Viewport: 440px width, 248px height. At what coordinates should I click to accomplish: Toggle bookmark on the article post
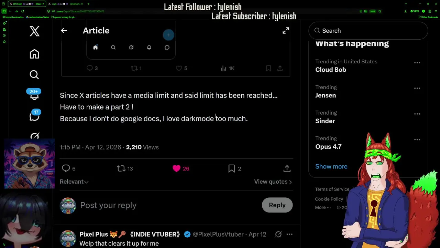coord(232,168)
